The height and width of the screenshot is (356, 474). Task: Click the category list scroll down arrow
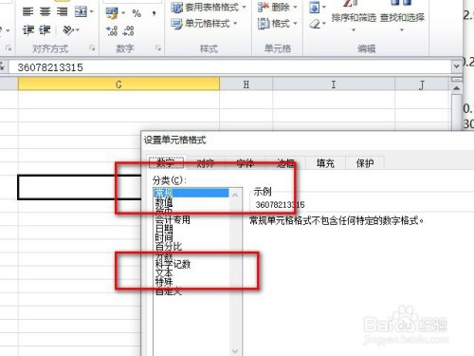click(x=235, y=350)
